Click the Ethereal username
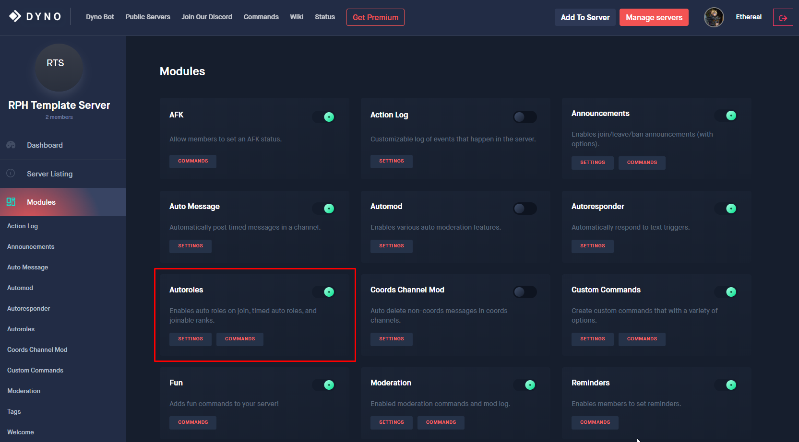The image size is (799, 442). click(749, 17)
